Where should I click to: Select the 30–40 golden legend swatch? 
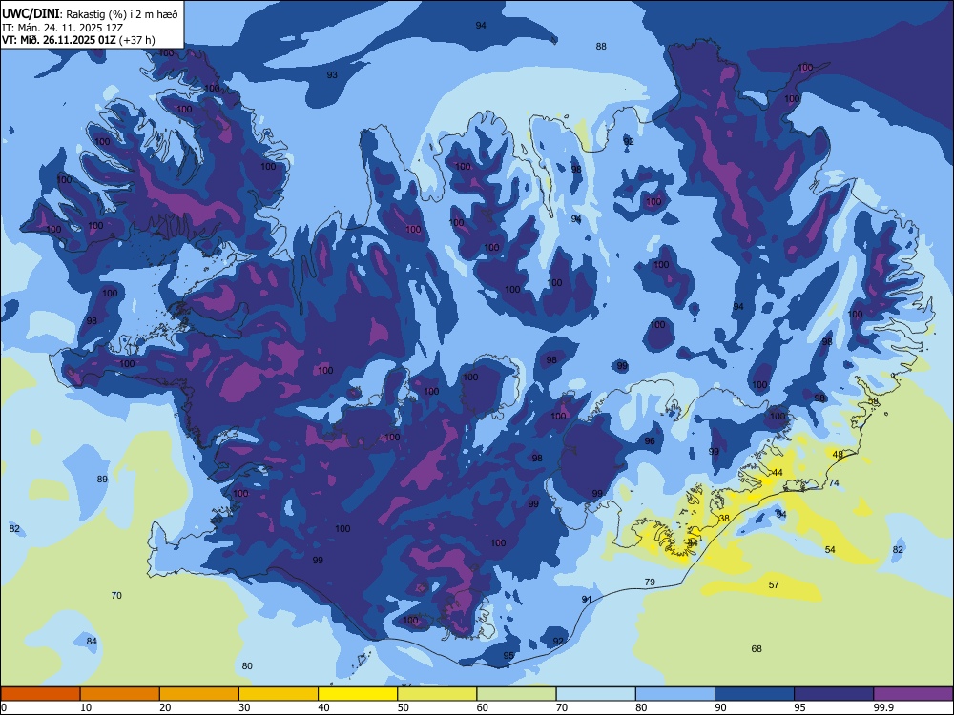click(279, 694)
